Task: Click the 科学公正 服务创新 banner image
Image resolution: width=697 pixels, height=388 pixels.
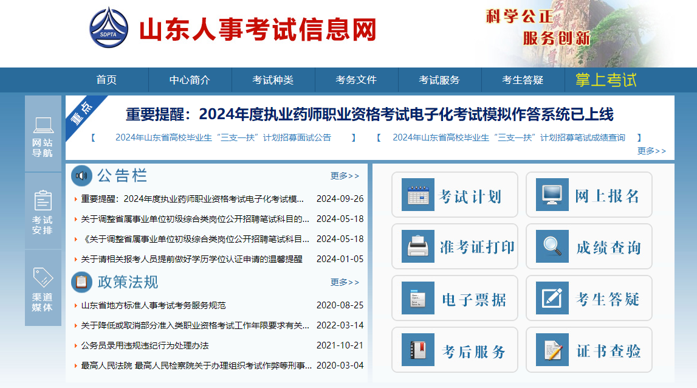Action: 577,34
